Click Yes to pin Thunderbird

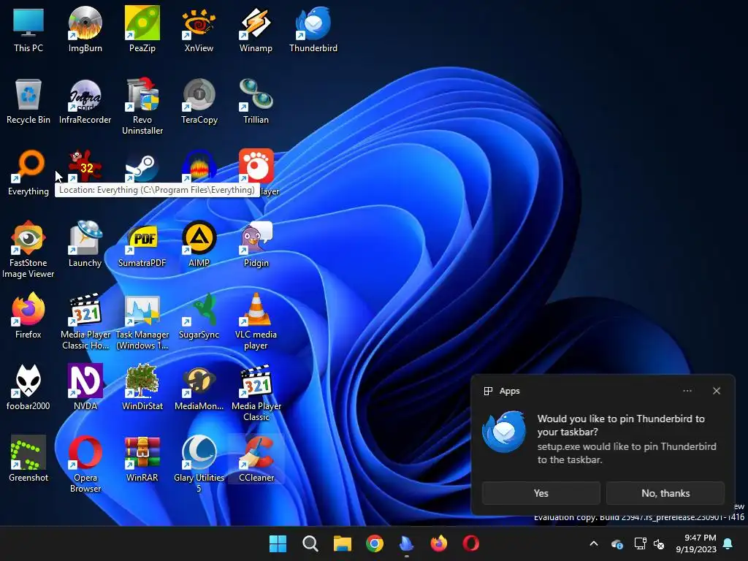(x=541, y=493)
